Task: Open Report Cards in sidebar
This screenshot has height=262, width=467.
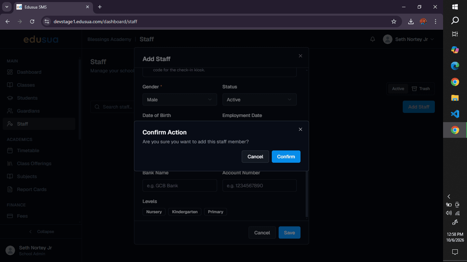Action: (39, 189)
